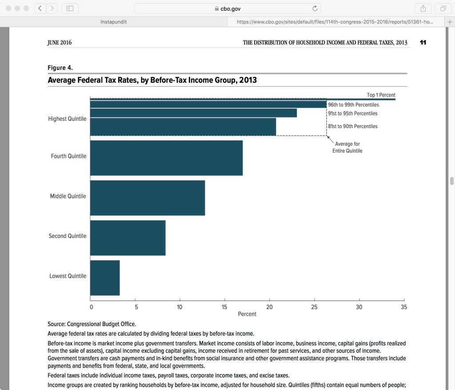Open the tab overview icon
The image size is (455, 390).
coord(443,8)
